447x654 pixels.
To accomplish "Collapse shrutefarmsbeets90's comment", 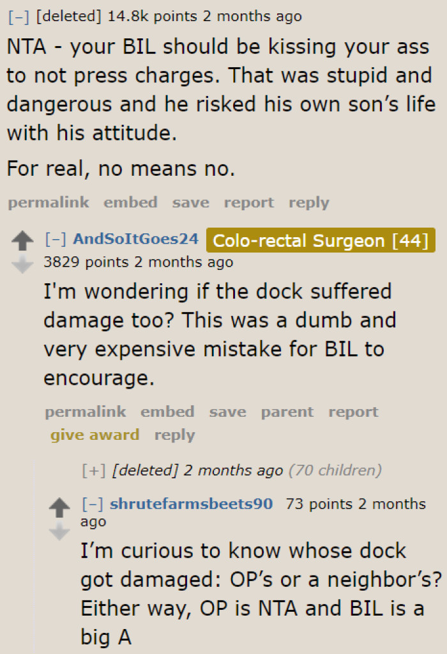I will click(94, 504).
